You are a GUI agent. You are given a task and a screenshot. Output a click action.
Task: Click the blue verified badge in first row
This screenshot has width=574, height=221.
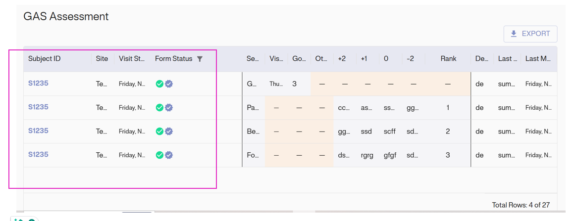169,84
